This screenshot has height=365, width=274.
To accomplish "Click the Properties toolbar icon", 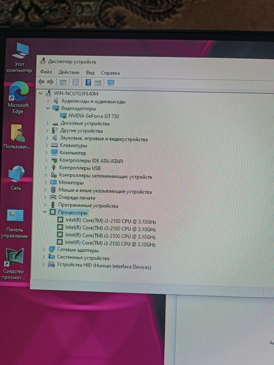I will [76, 82].
